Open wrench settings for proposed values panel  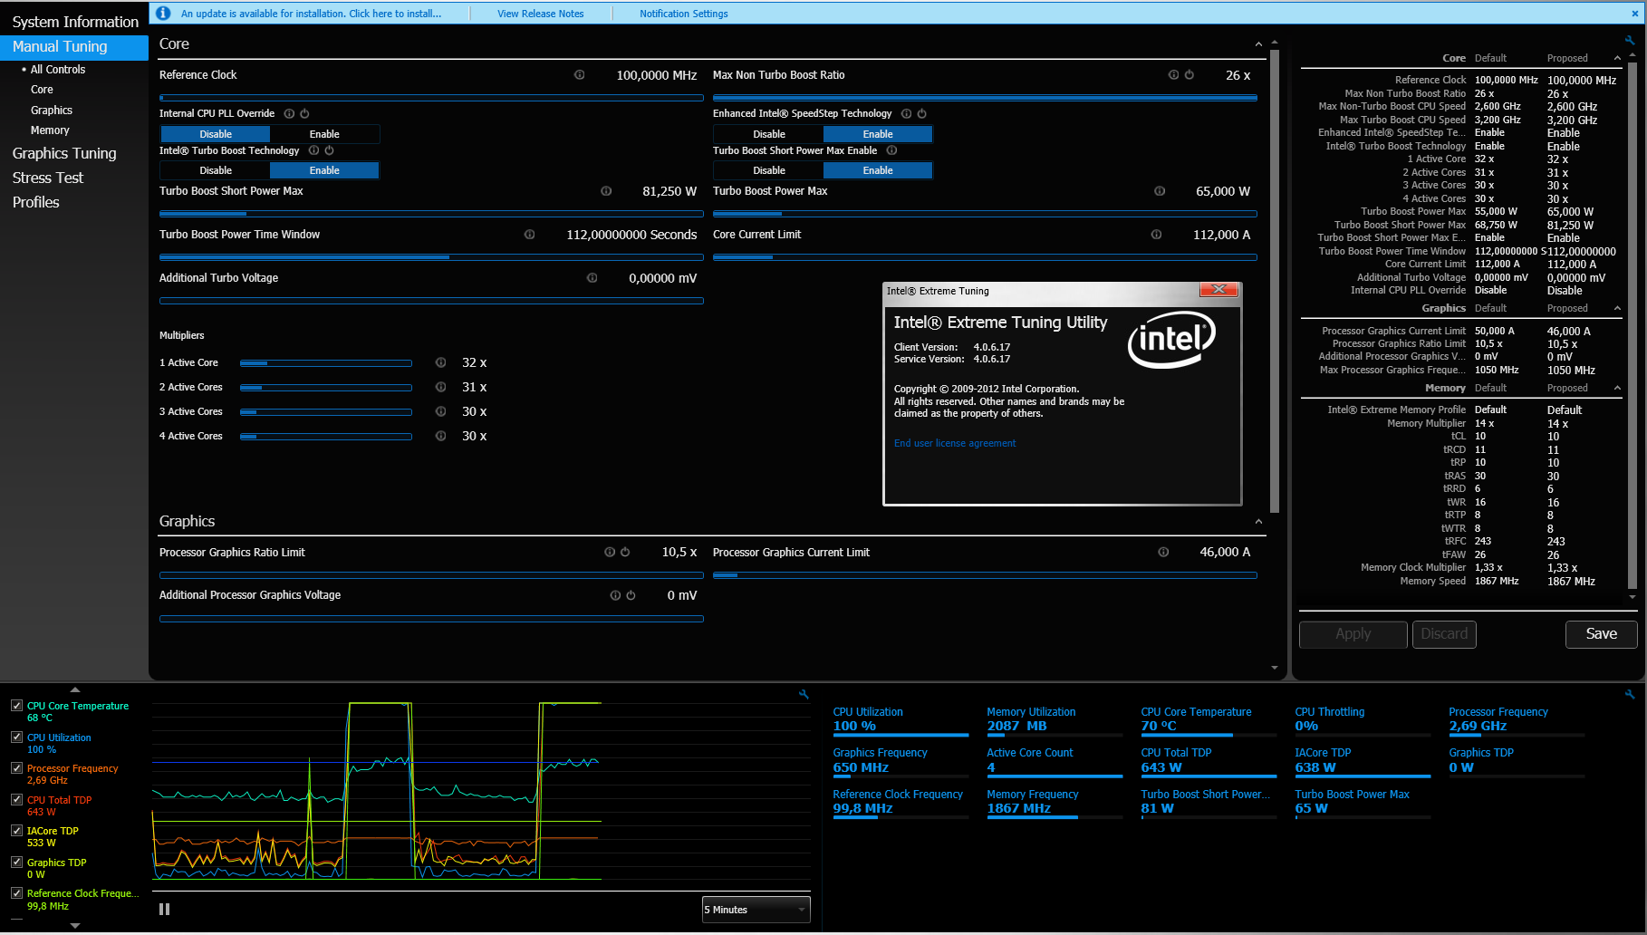click(x=1630, y=41)
